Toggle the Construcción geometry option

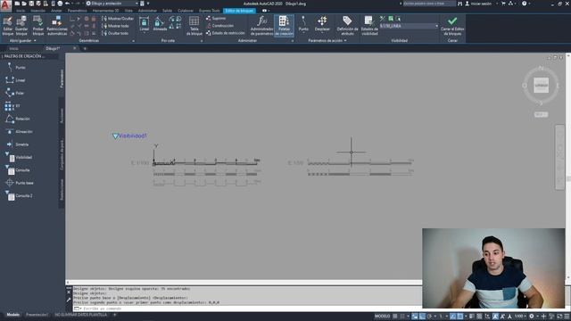point(220,26)
